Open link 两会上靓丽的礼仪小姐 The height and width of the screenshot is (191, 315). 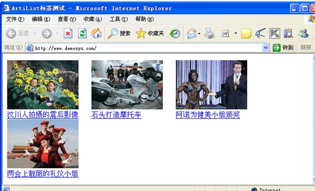tap(43, 174)
